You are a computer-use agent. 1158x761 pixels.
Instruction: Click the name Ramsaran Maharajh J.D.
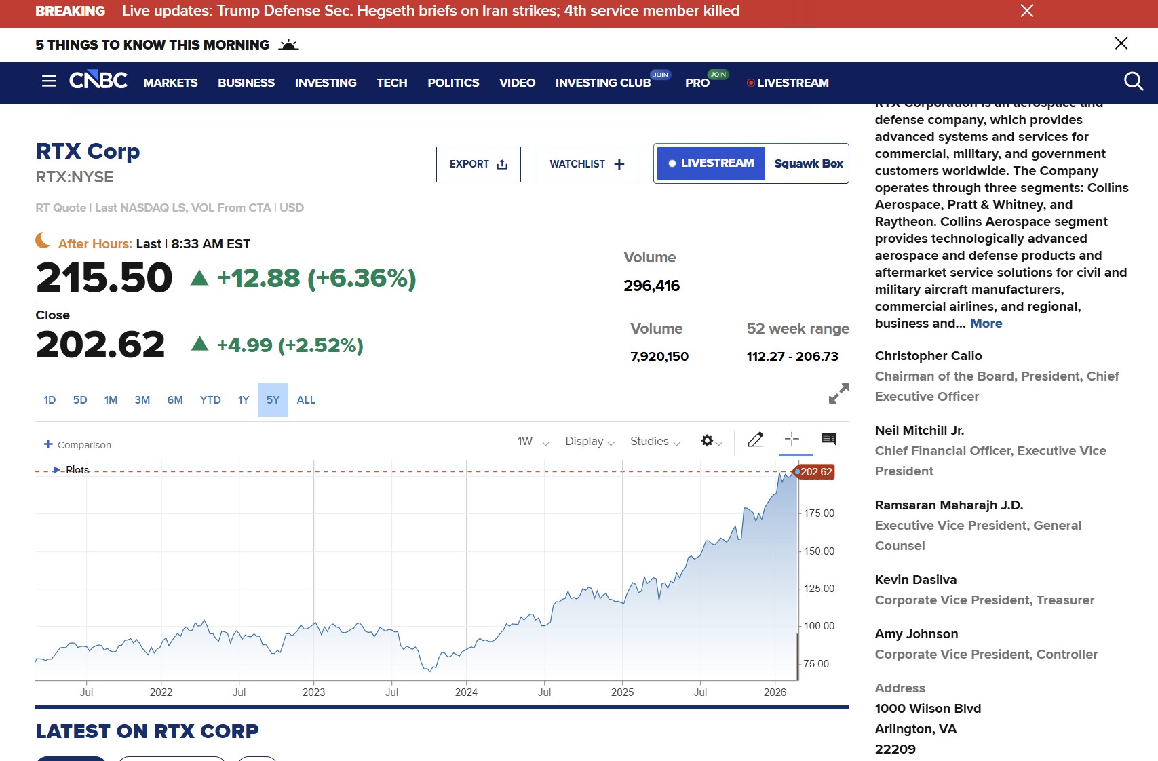click(x=949, y=505)
